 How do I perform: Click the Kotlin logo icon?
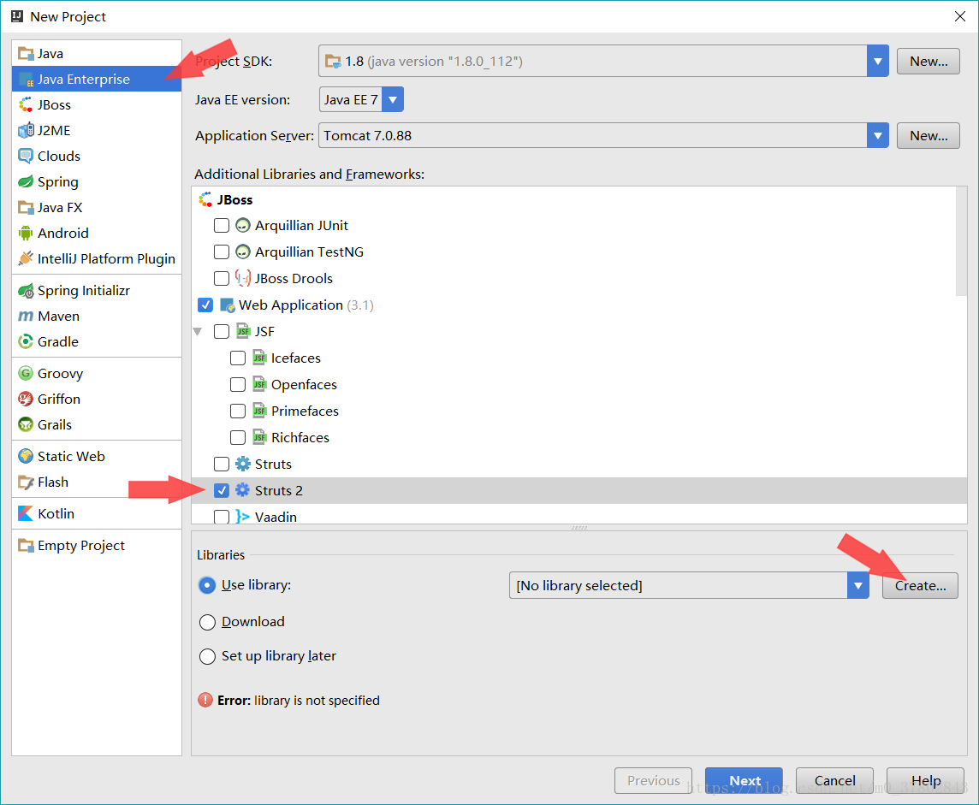[26, 513]
